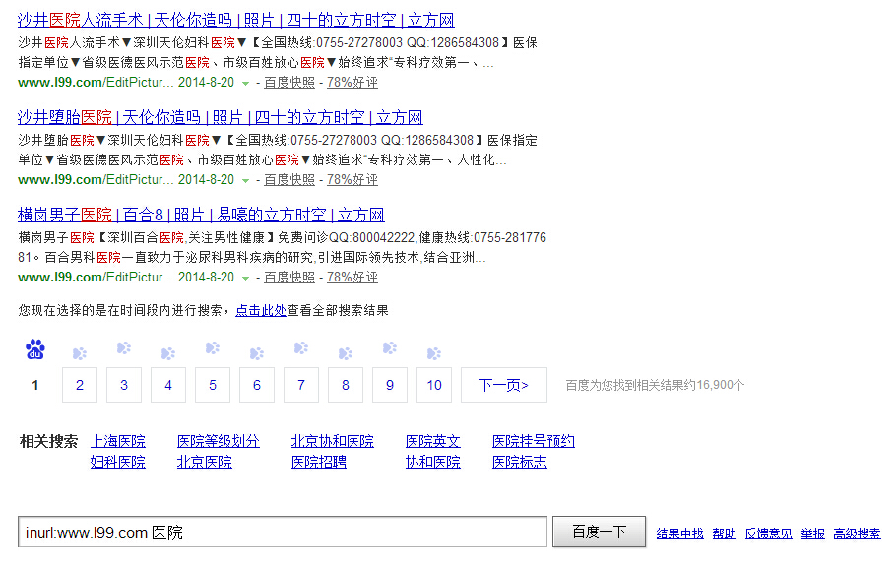View 百度快照 for the first result
Viewport: 895px width, 563px height.
(x=289, y=83)
